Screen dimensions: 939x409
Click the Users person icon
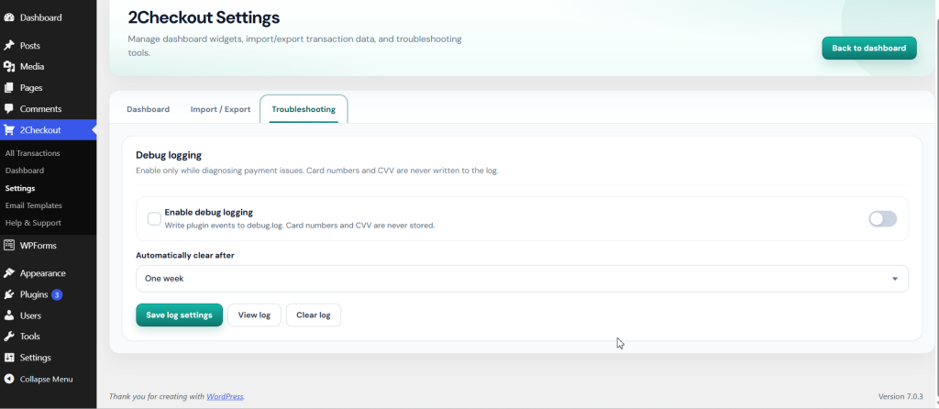pos(9,315)
